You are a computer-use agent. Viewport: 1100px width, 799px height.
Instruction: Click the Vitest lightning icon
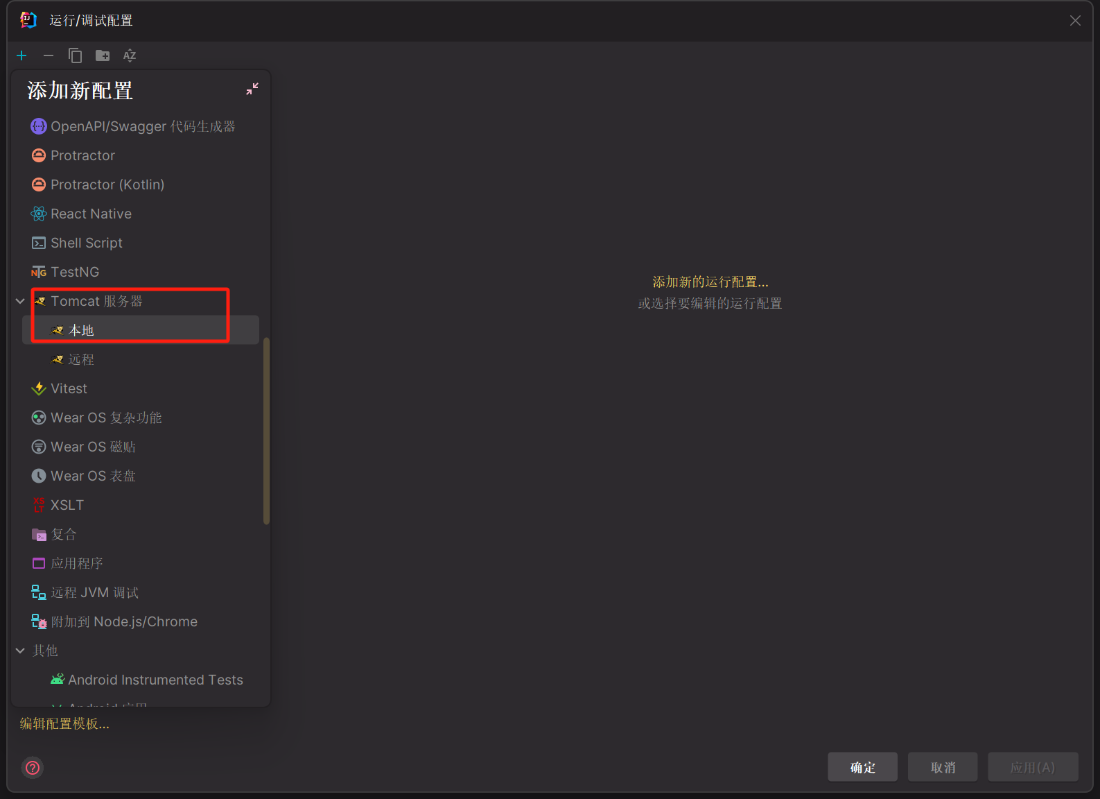point(39,388)
